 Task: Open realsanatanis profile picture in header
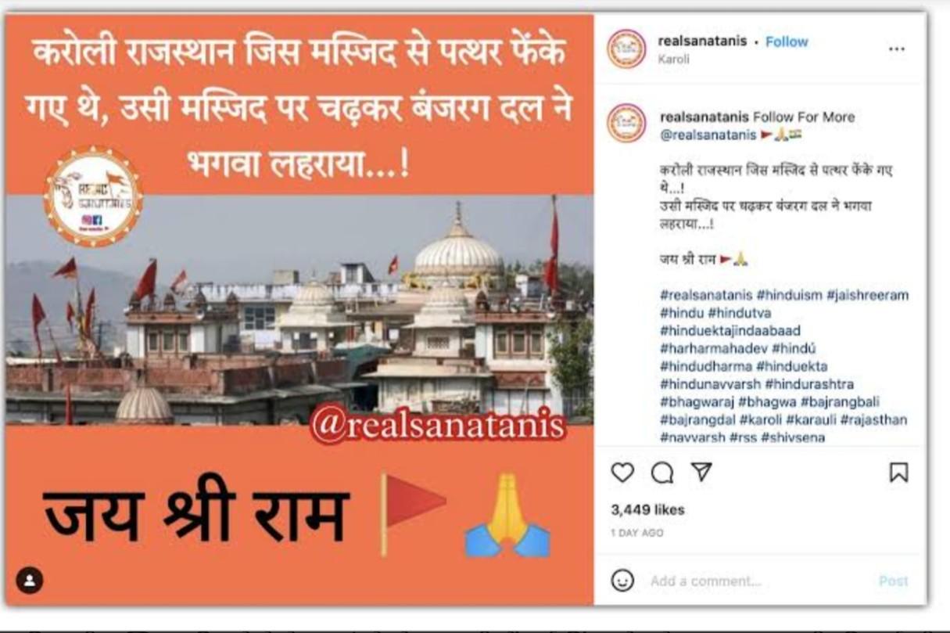pyautogui.click(x=626, y=49)
